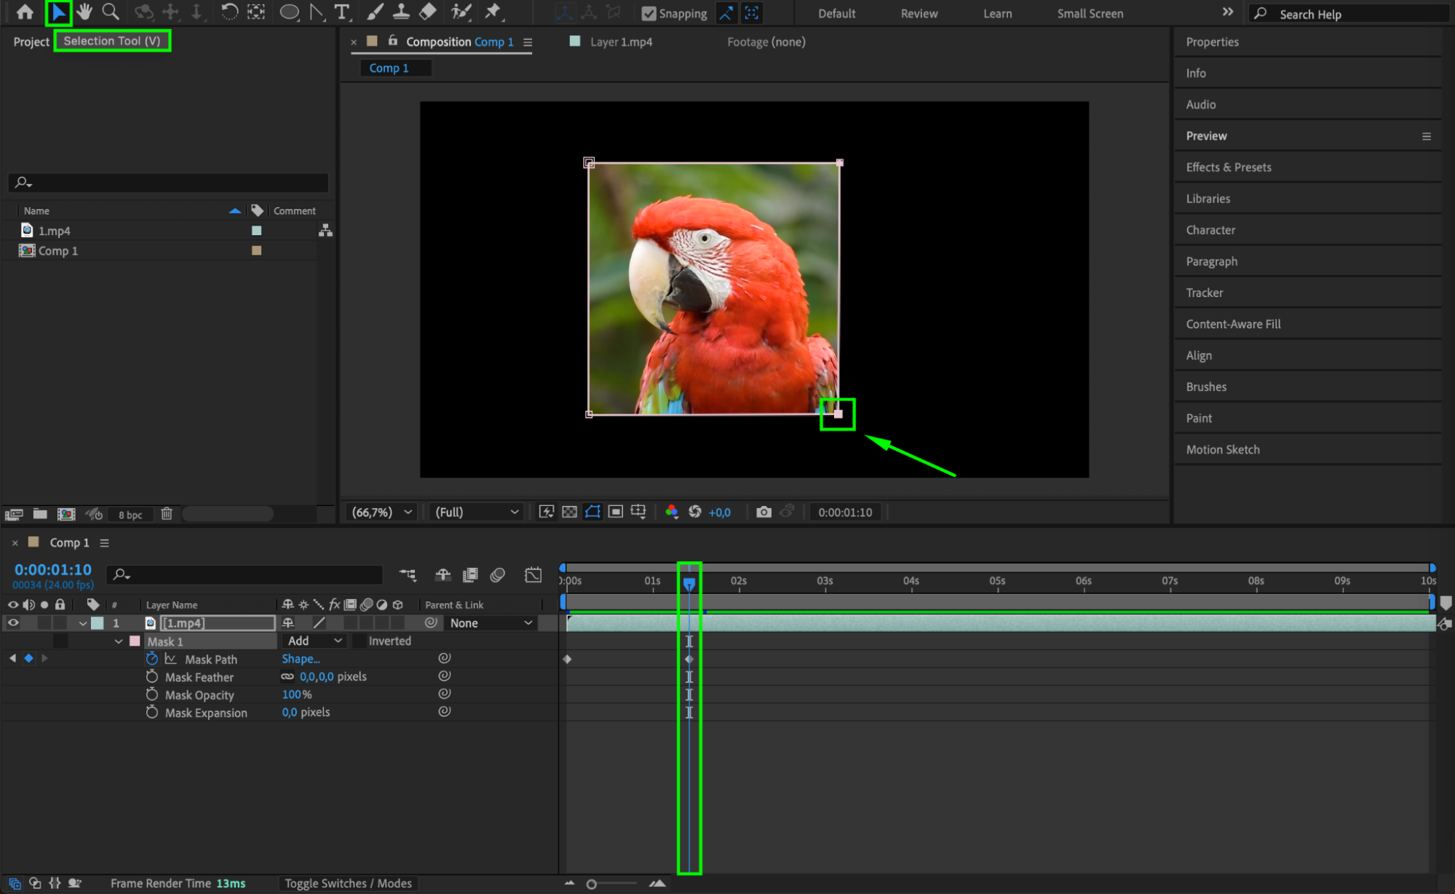Select the Puppet Pin tool
Image resolution: width=1455 pixels, height=894 pixels.
(x=493, y=12)
